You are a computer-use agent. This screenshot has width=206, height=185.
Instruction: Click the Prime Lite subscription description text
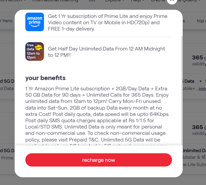[x=108, y=23]
